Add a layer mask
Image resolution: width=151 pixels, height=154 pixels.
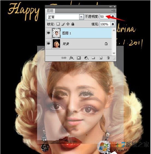79,58
